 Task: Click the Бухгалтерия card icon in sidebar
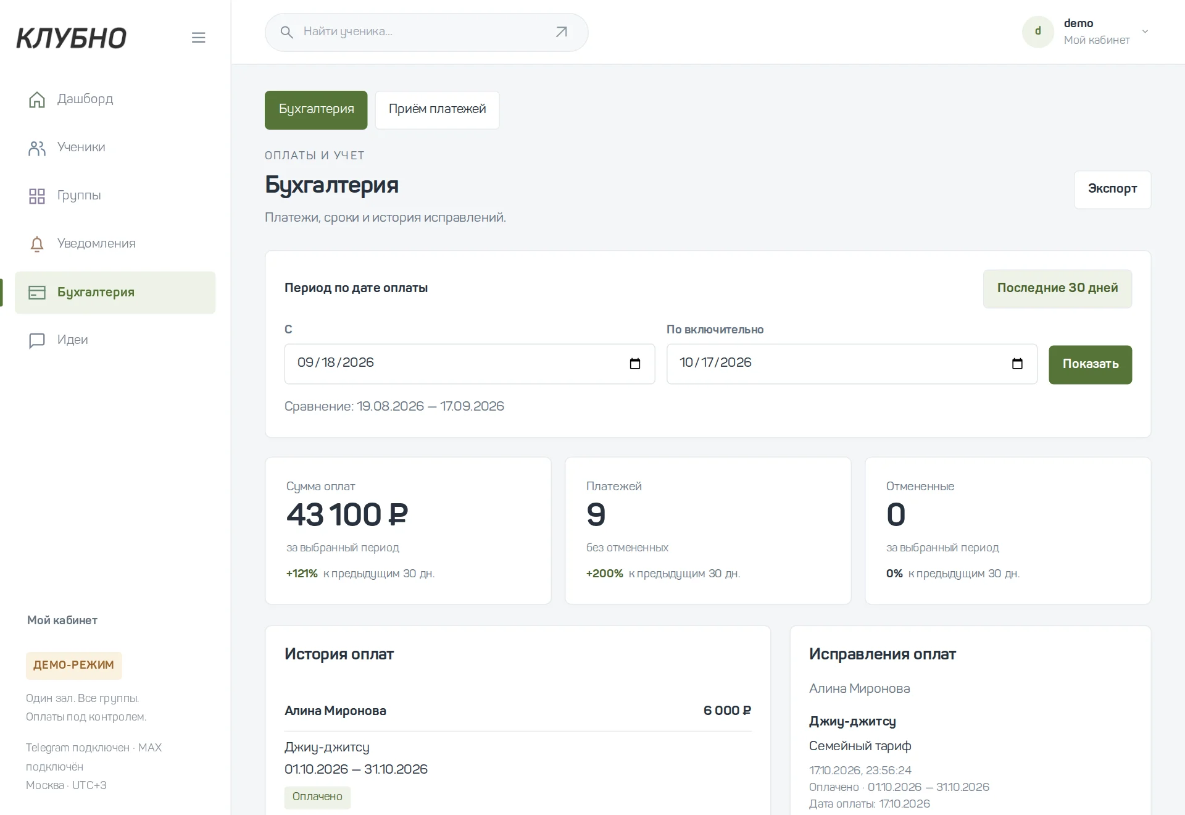click(x=37, y=293)
